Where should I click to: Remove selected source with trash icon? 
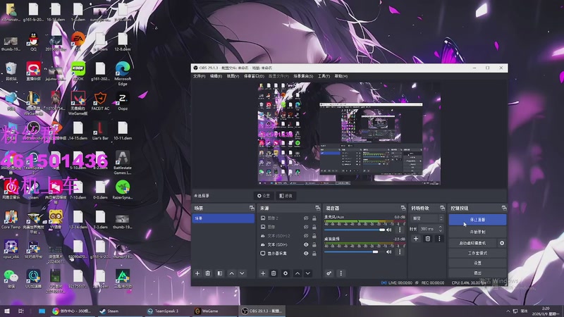274,273
